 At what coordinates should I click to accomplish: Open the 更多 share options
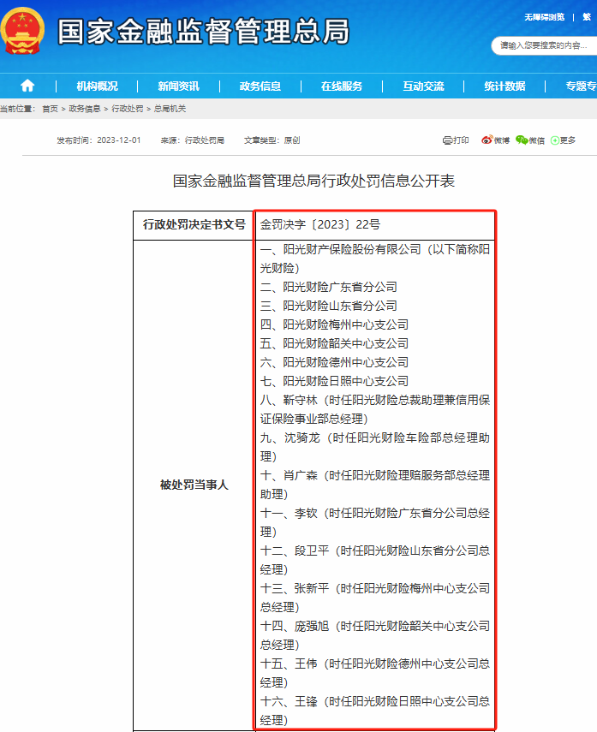pyautogui.click(x=563, y=140)
